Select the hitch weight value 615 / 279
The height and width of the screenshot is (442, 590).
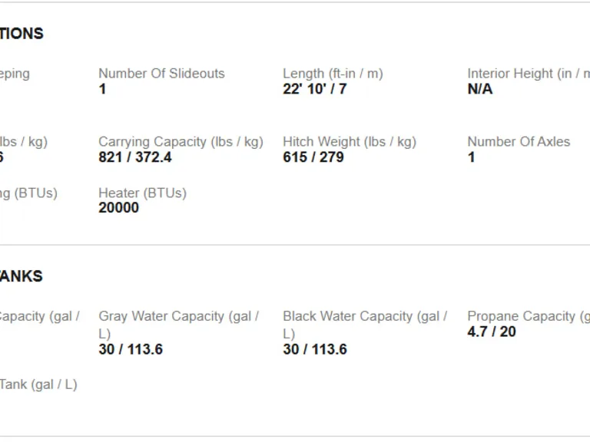(313, 157)
